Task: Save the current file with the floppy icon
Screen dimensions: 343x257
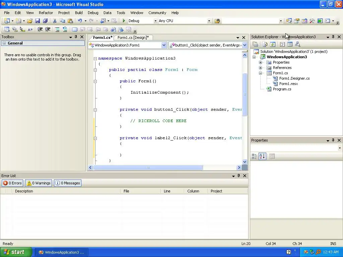Action: point(38,21)
